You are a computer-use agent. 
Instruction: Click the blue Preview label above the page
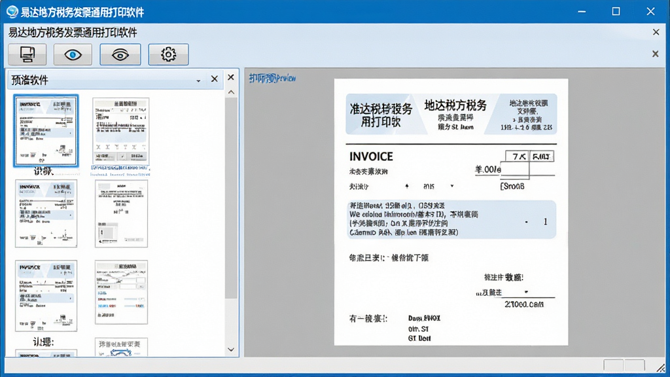point(272,79)
